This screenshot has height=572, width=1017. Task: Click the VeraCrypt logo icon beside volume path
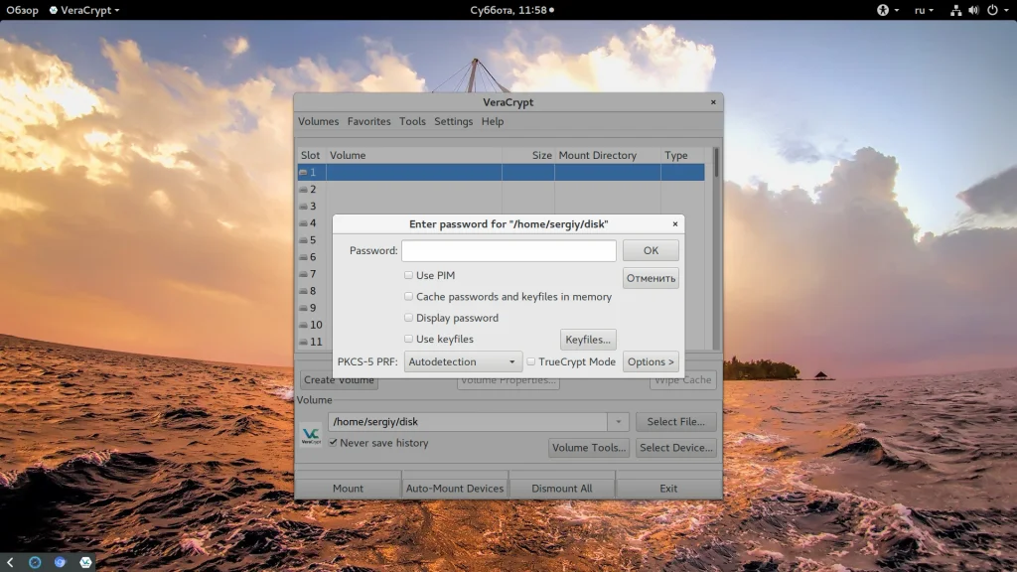point(311,436)
